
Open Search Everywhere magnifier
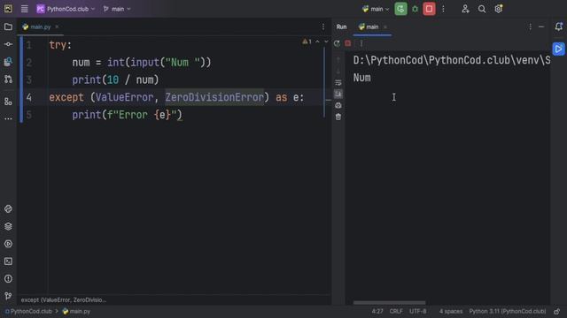[482, 9]
